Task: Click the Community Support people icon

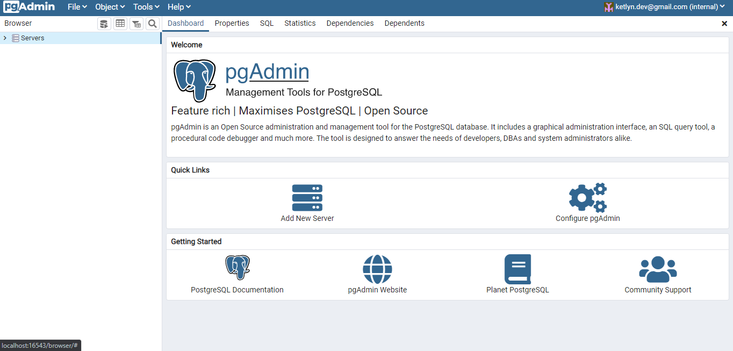Action: click(658, 269)
